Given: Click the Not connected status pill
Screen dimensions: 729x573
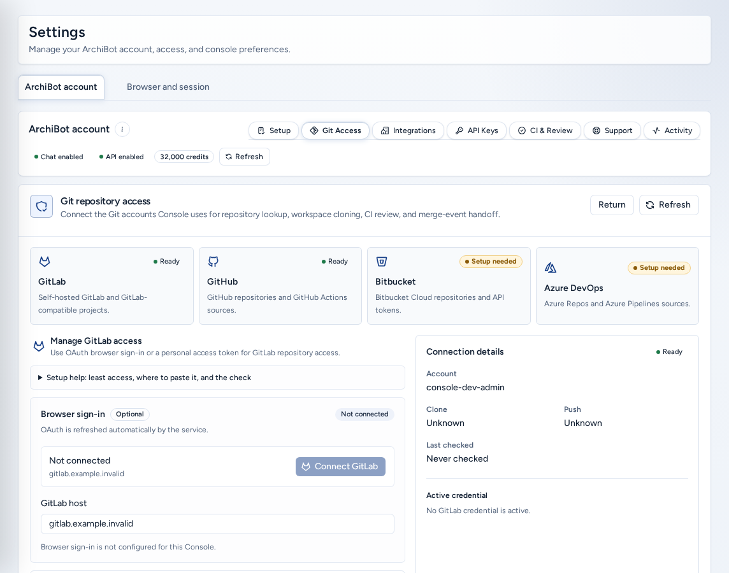Looking at the screenshot, I should [x=364, y=414].
